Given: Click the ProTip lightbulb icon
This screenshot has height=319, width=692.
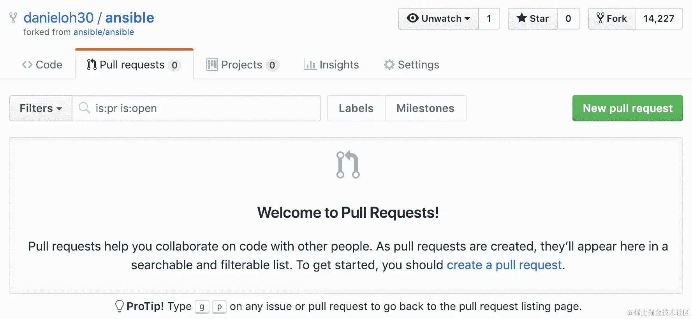Looking at the screenshot, I should tap(120, 306).
